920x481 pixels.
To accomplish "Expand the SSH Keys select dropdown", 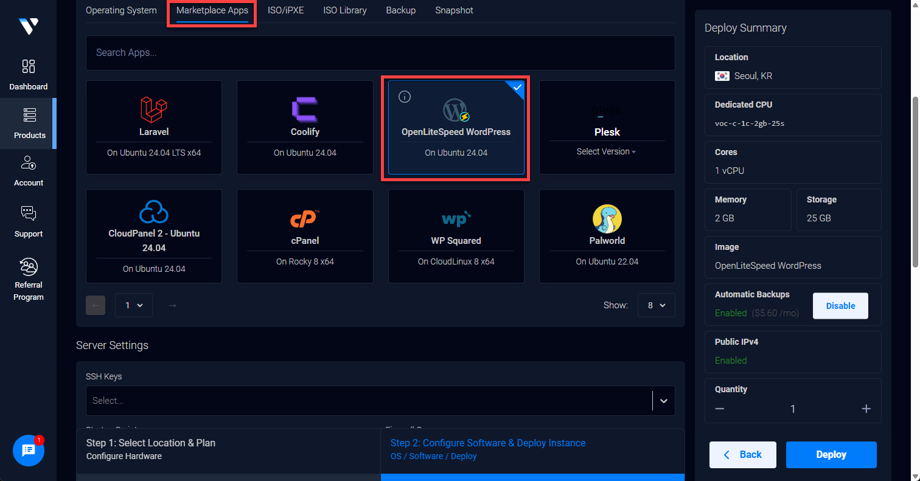I will click(x=664, y=401).
